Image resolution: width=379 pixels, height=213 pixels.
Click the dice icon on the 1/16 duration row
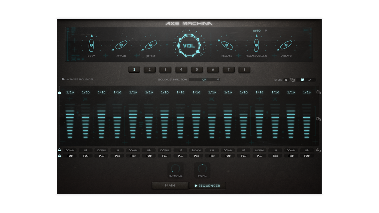318,92
